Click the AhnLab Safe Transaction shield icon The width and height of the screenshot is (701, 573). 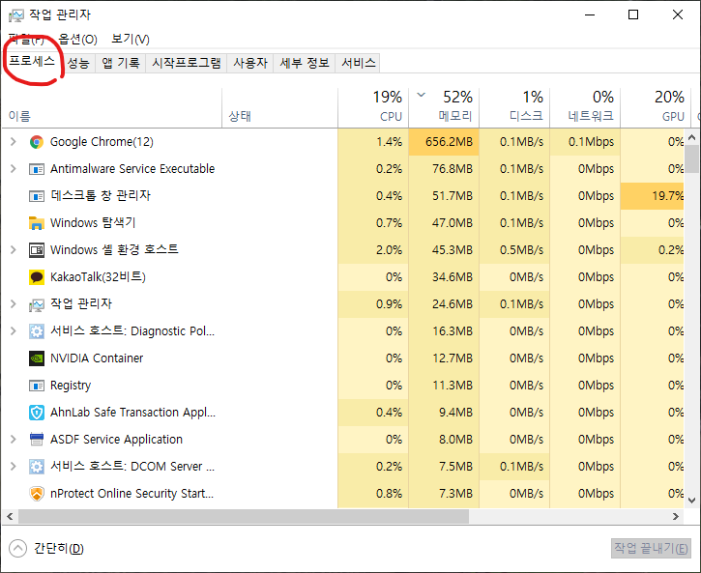coord(37,413)
